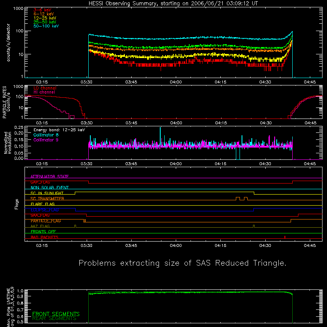This screenshot has height=327, width=327.
Task: Select the 6-12 keV legend label
Action: (44, 14)
